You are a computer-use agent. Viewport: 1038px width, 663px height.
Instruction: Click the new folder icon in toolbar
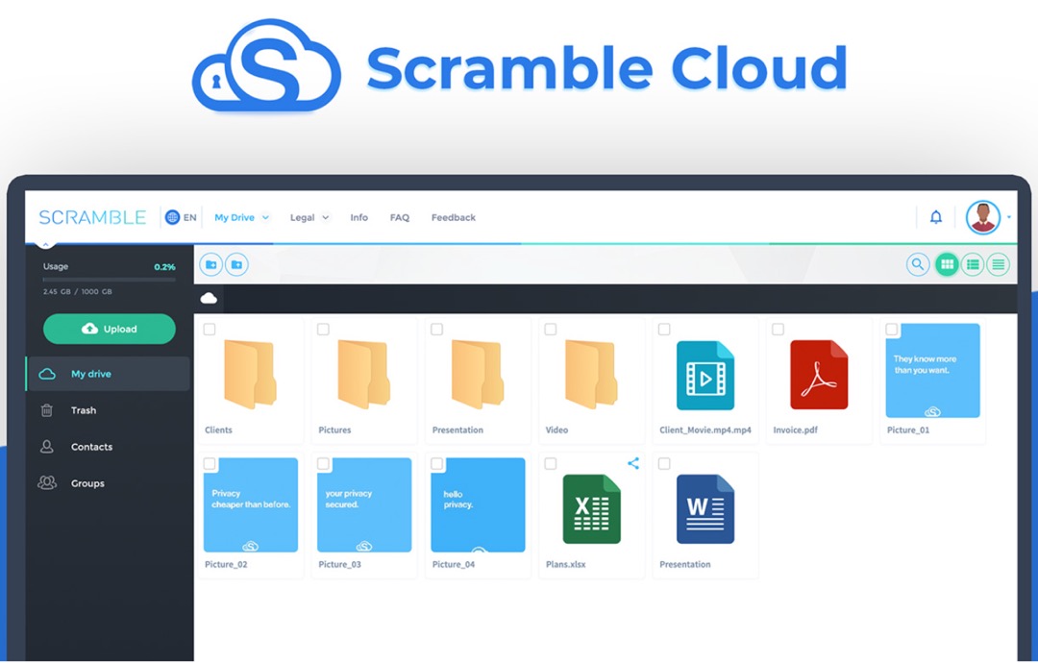pos(211,264)
